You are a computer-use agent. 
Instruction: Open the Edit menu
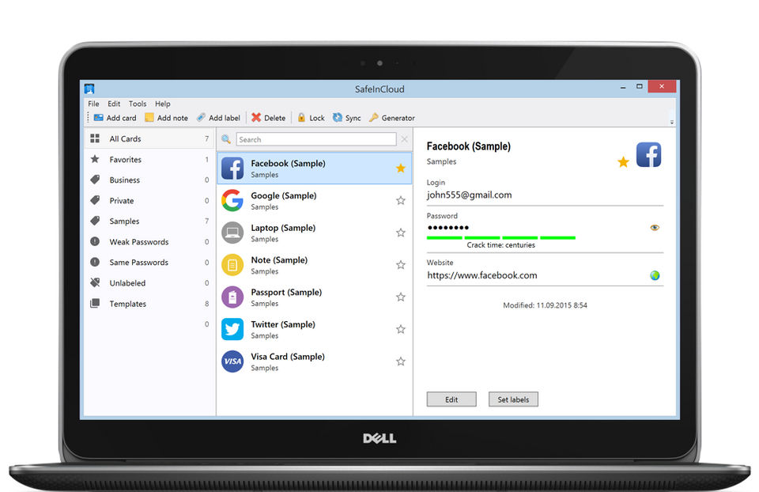(x=114, y=104)
